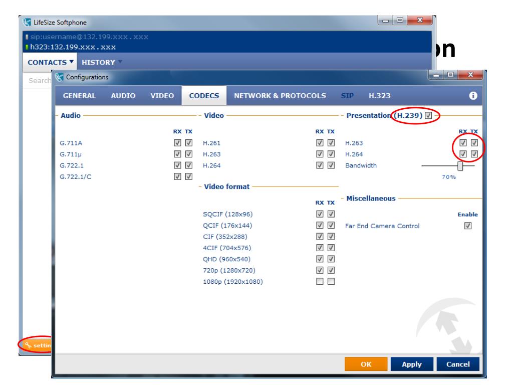
Task: Click the OK button
Action: (366, 364)
